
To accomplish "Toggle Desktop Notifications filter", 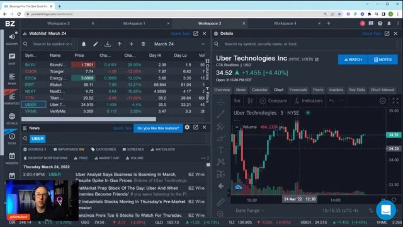I will [45, 158].
